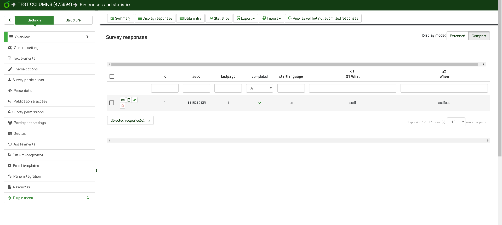Switch display mode to Extended
This screenshot has width=502, height=225.
coord(457,36)
